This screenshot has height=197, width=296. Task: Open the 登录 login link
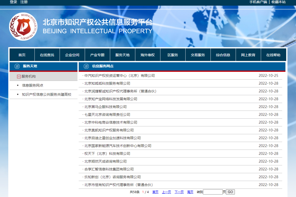point(13,2)
